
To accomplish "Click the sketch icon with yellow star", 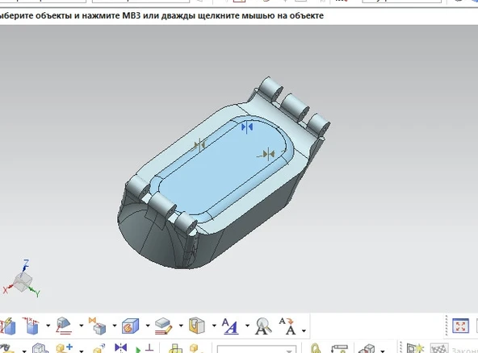I will click(x=415, y=348).
